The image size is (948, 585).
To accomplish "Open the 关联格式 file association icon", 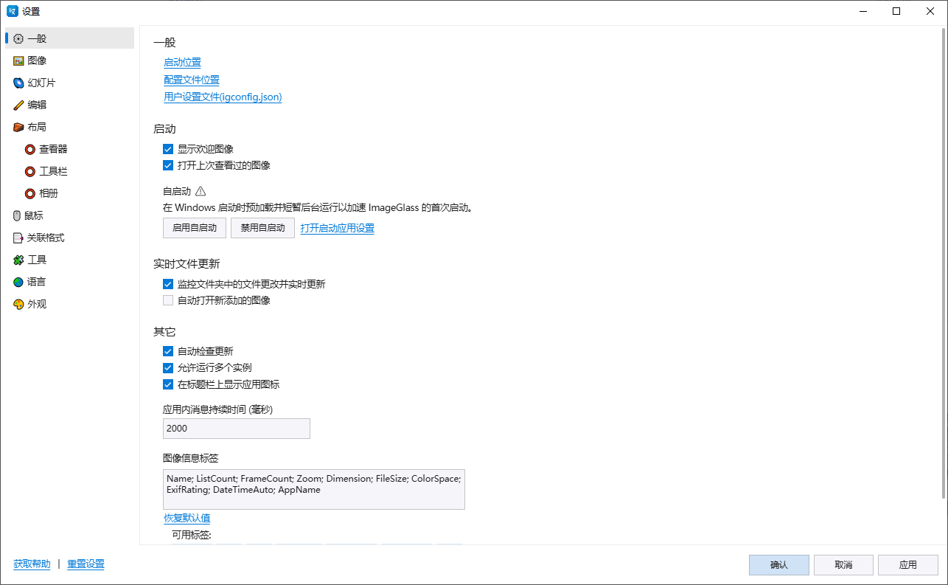I will tap(18, 238).
